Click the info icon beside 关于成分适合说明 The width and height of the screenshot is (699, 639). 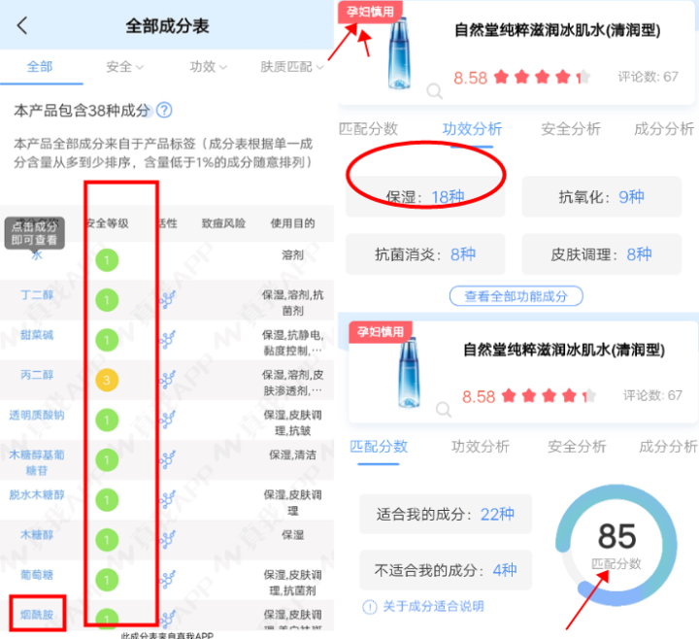coord(370,606)
